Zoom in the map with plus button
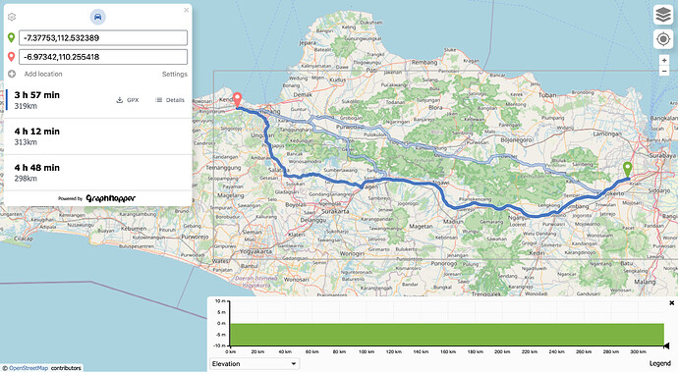The width and height of the screenshot is (678, 372). click(x=664, y=60)
